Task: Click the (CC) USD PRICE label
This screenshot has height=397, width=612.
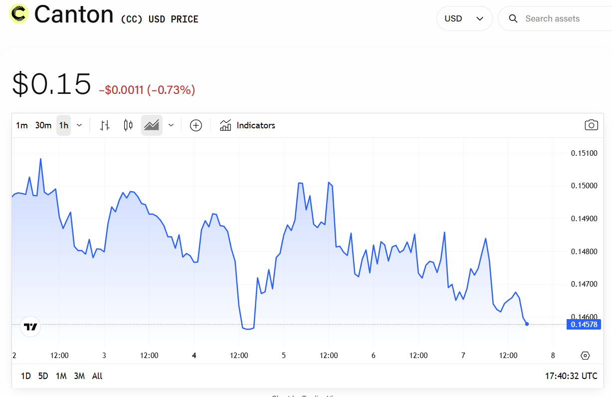Action: click(x=160, y=19)
